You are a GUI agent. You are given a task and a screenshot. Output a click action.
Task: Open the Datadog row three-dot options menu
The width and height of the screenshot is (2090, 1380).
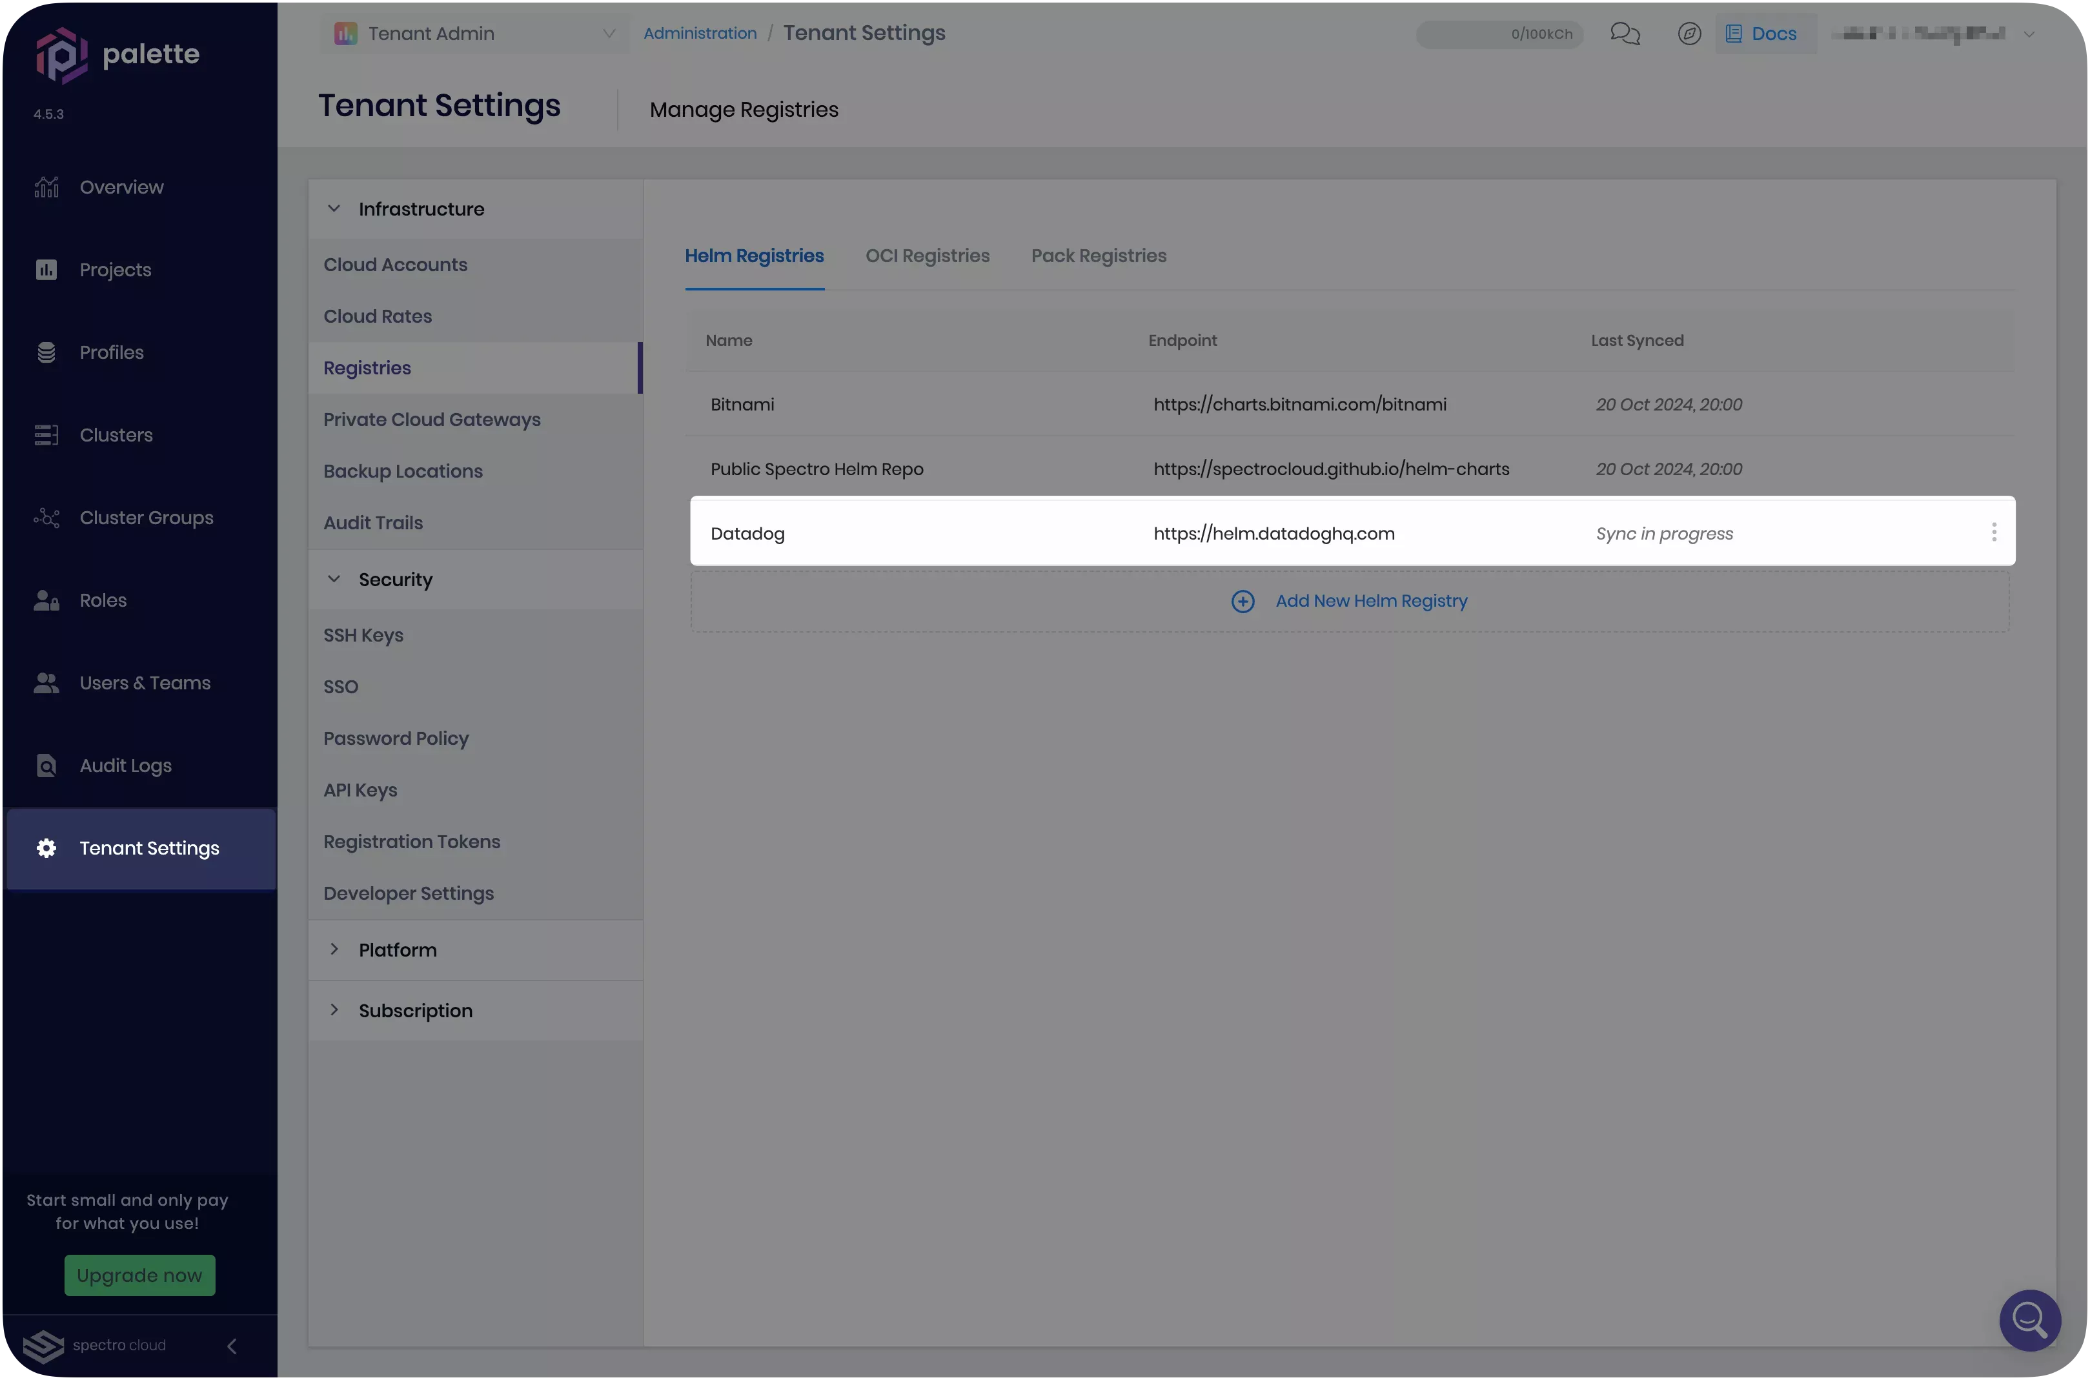point(1994,532)
